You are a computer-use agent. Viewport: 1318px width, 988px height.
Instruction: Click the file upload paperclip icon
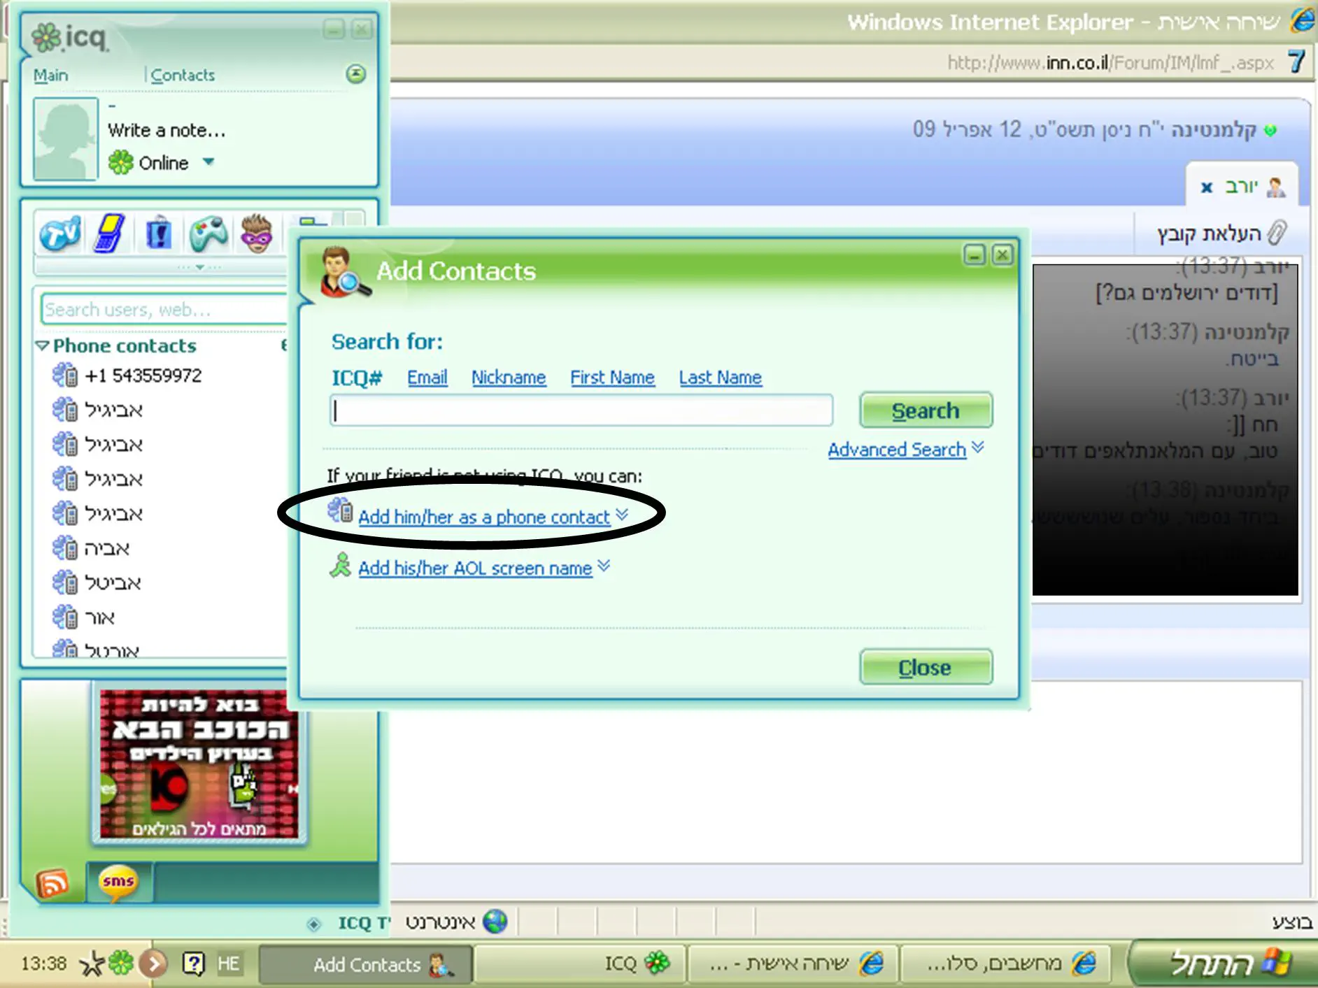pos(1277,233)
